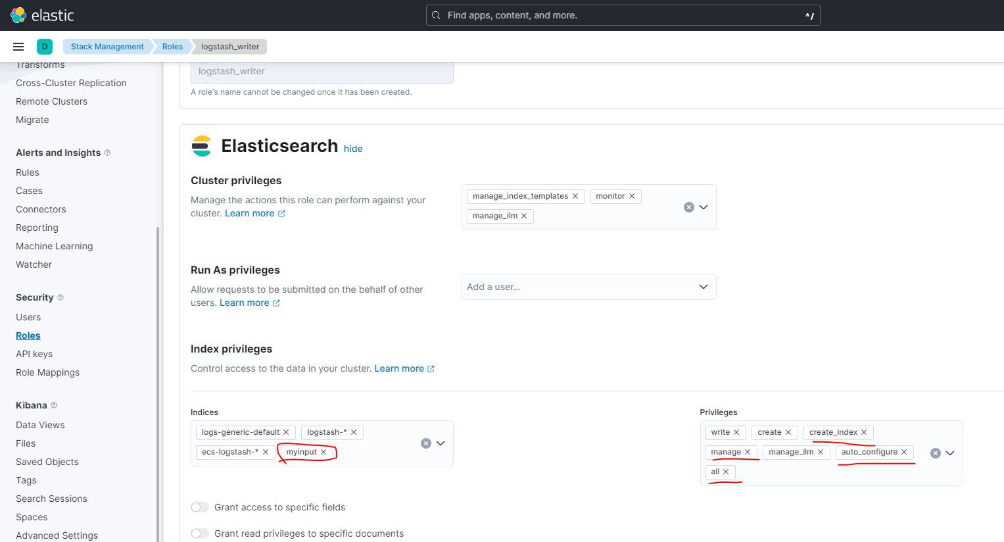Open API keys page

[x=34, y=354]
